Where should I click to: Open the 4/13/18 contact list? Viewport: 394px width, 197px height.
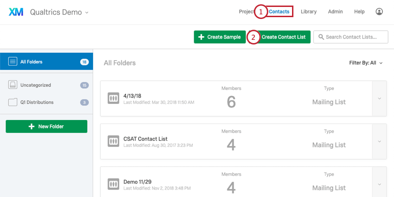(x=132, y=96)
